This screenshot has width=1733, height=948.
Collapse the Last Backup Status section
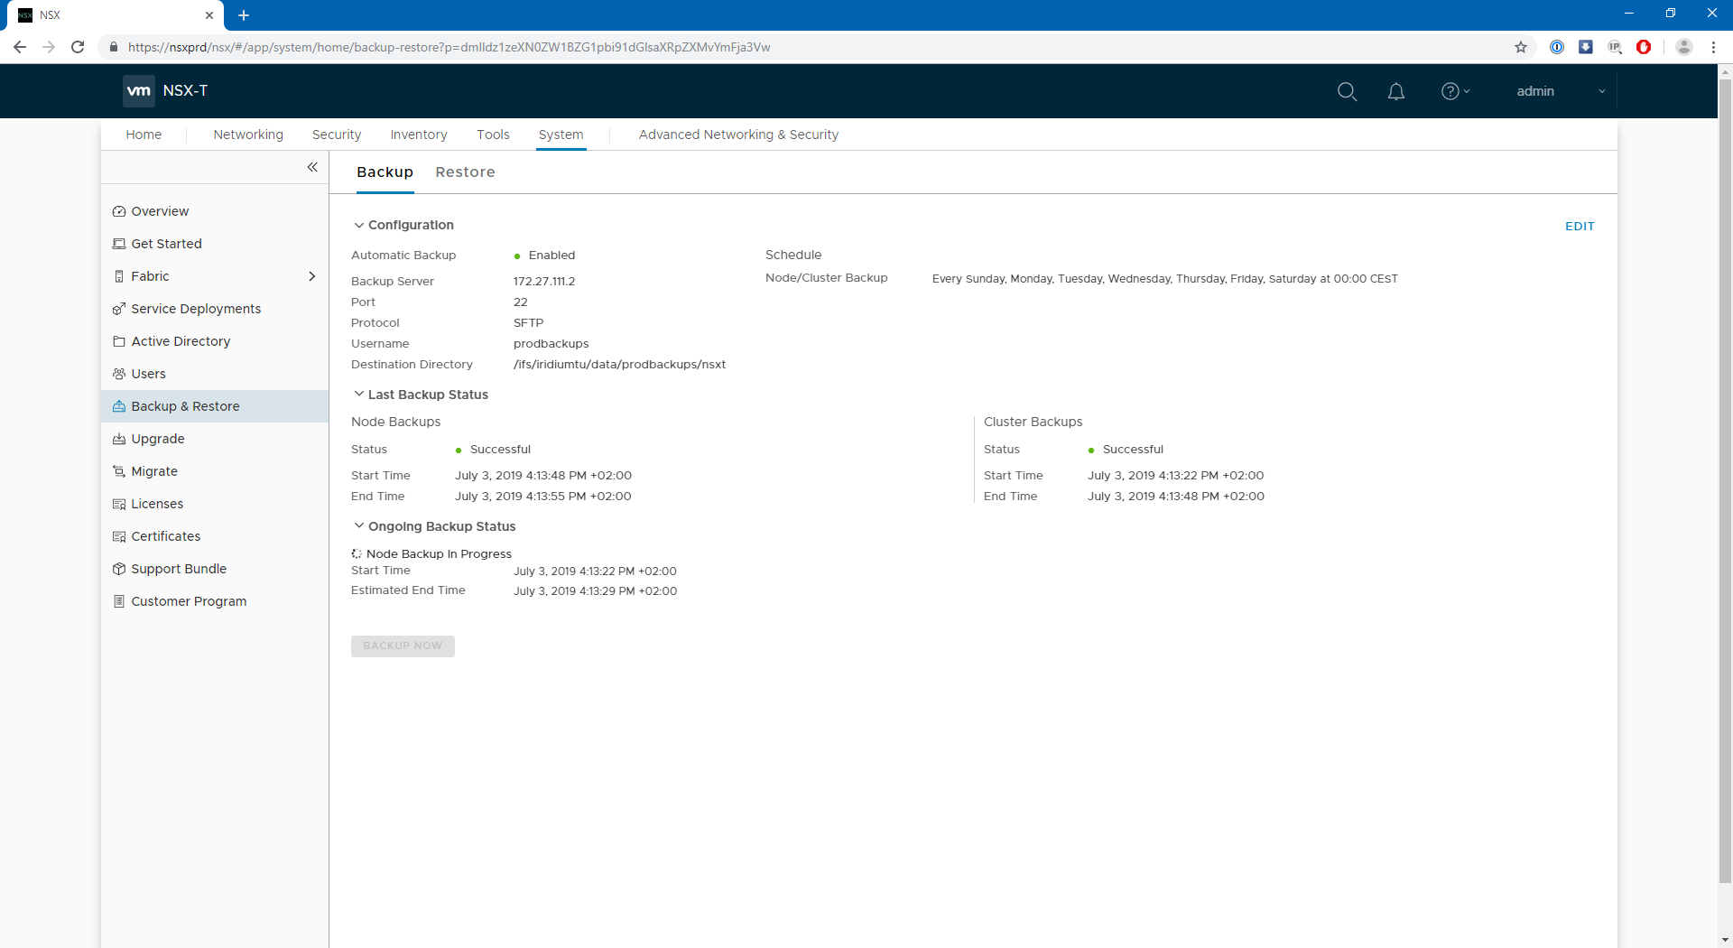click(x=359, y=395)
